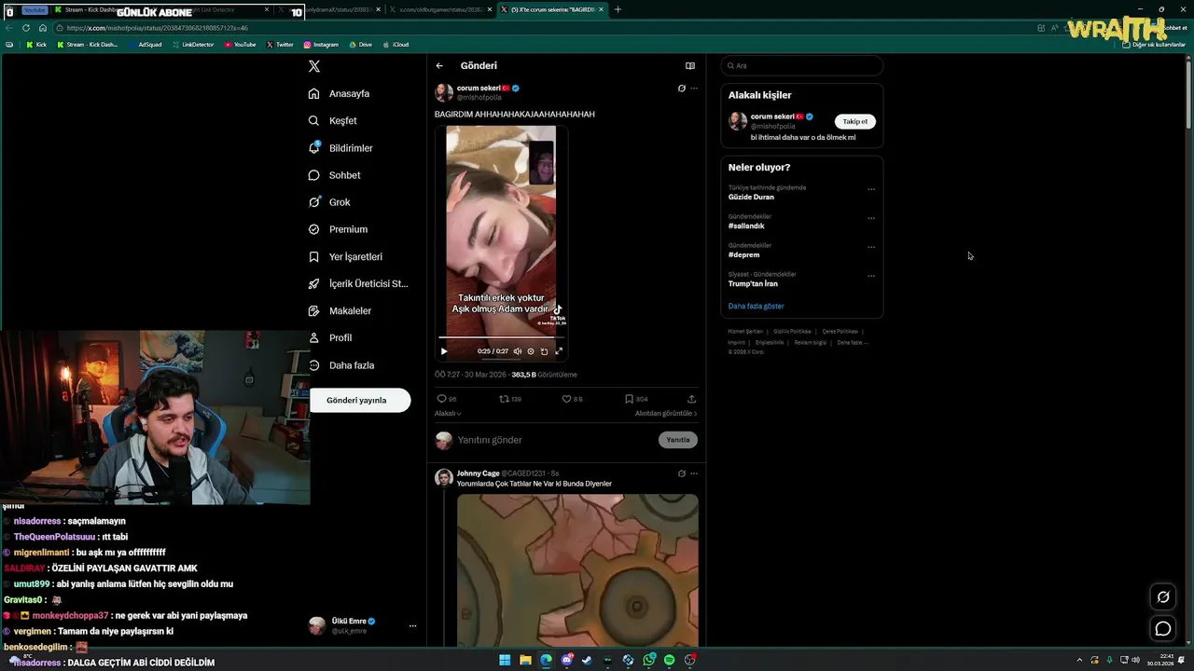Open Güzide Duran trend options menu
Image resolution: width=1194 pixels, height=671 pixels.
tap(871, 189)
